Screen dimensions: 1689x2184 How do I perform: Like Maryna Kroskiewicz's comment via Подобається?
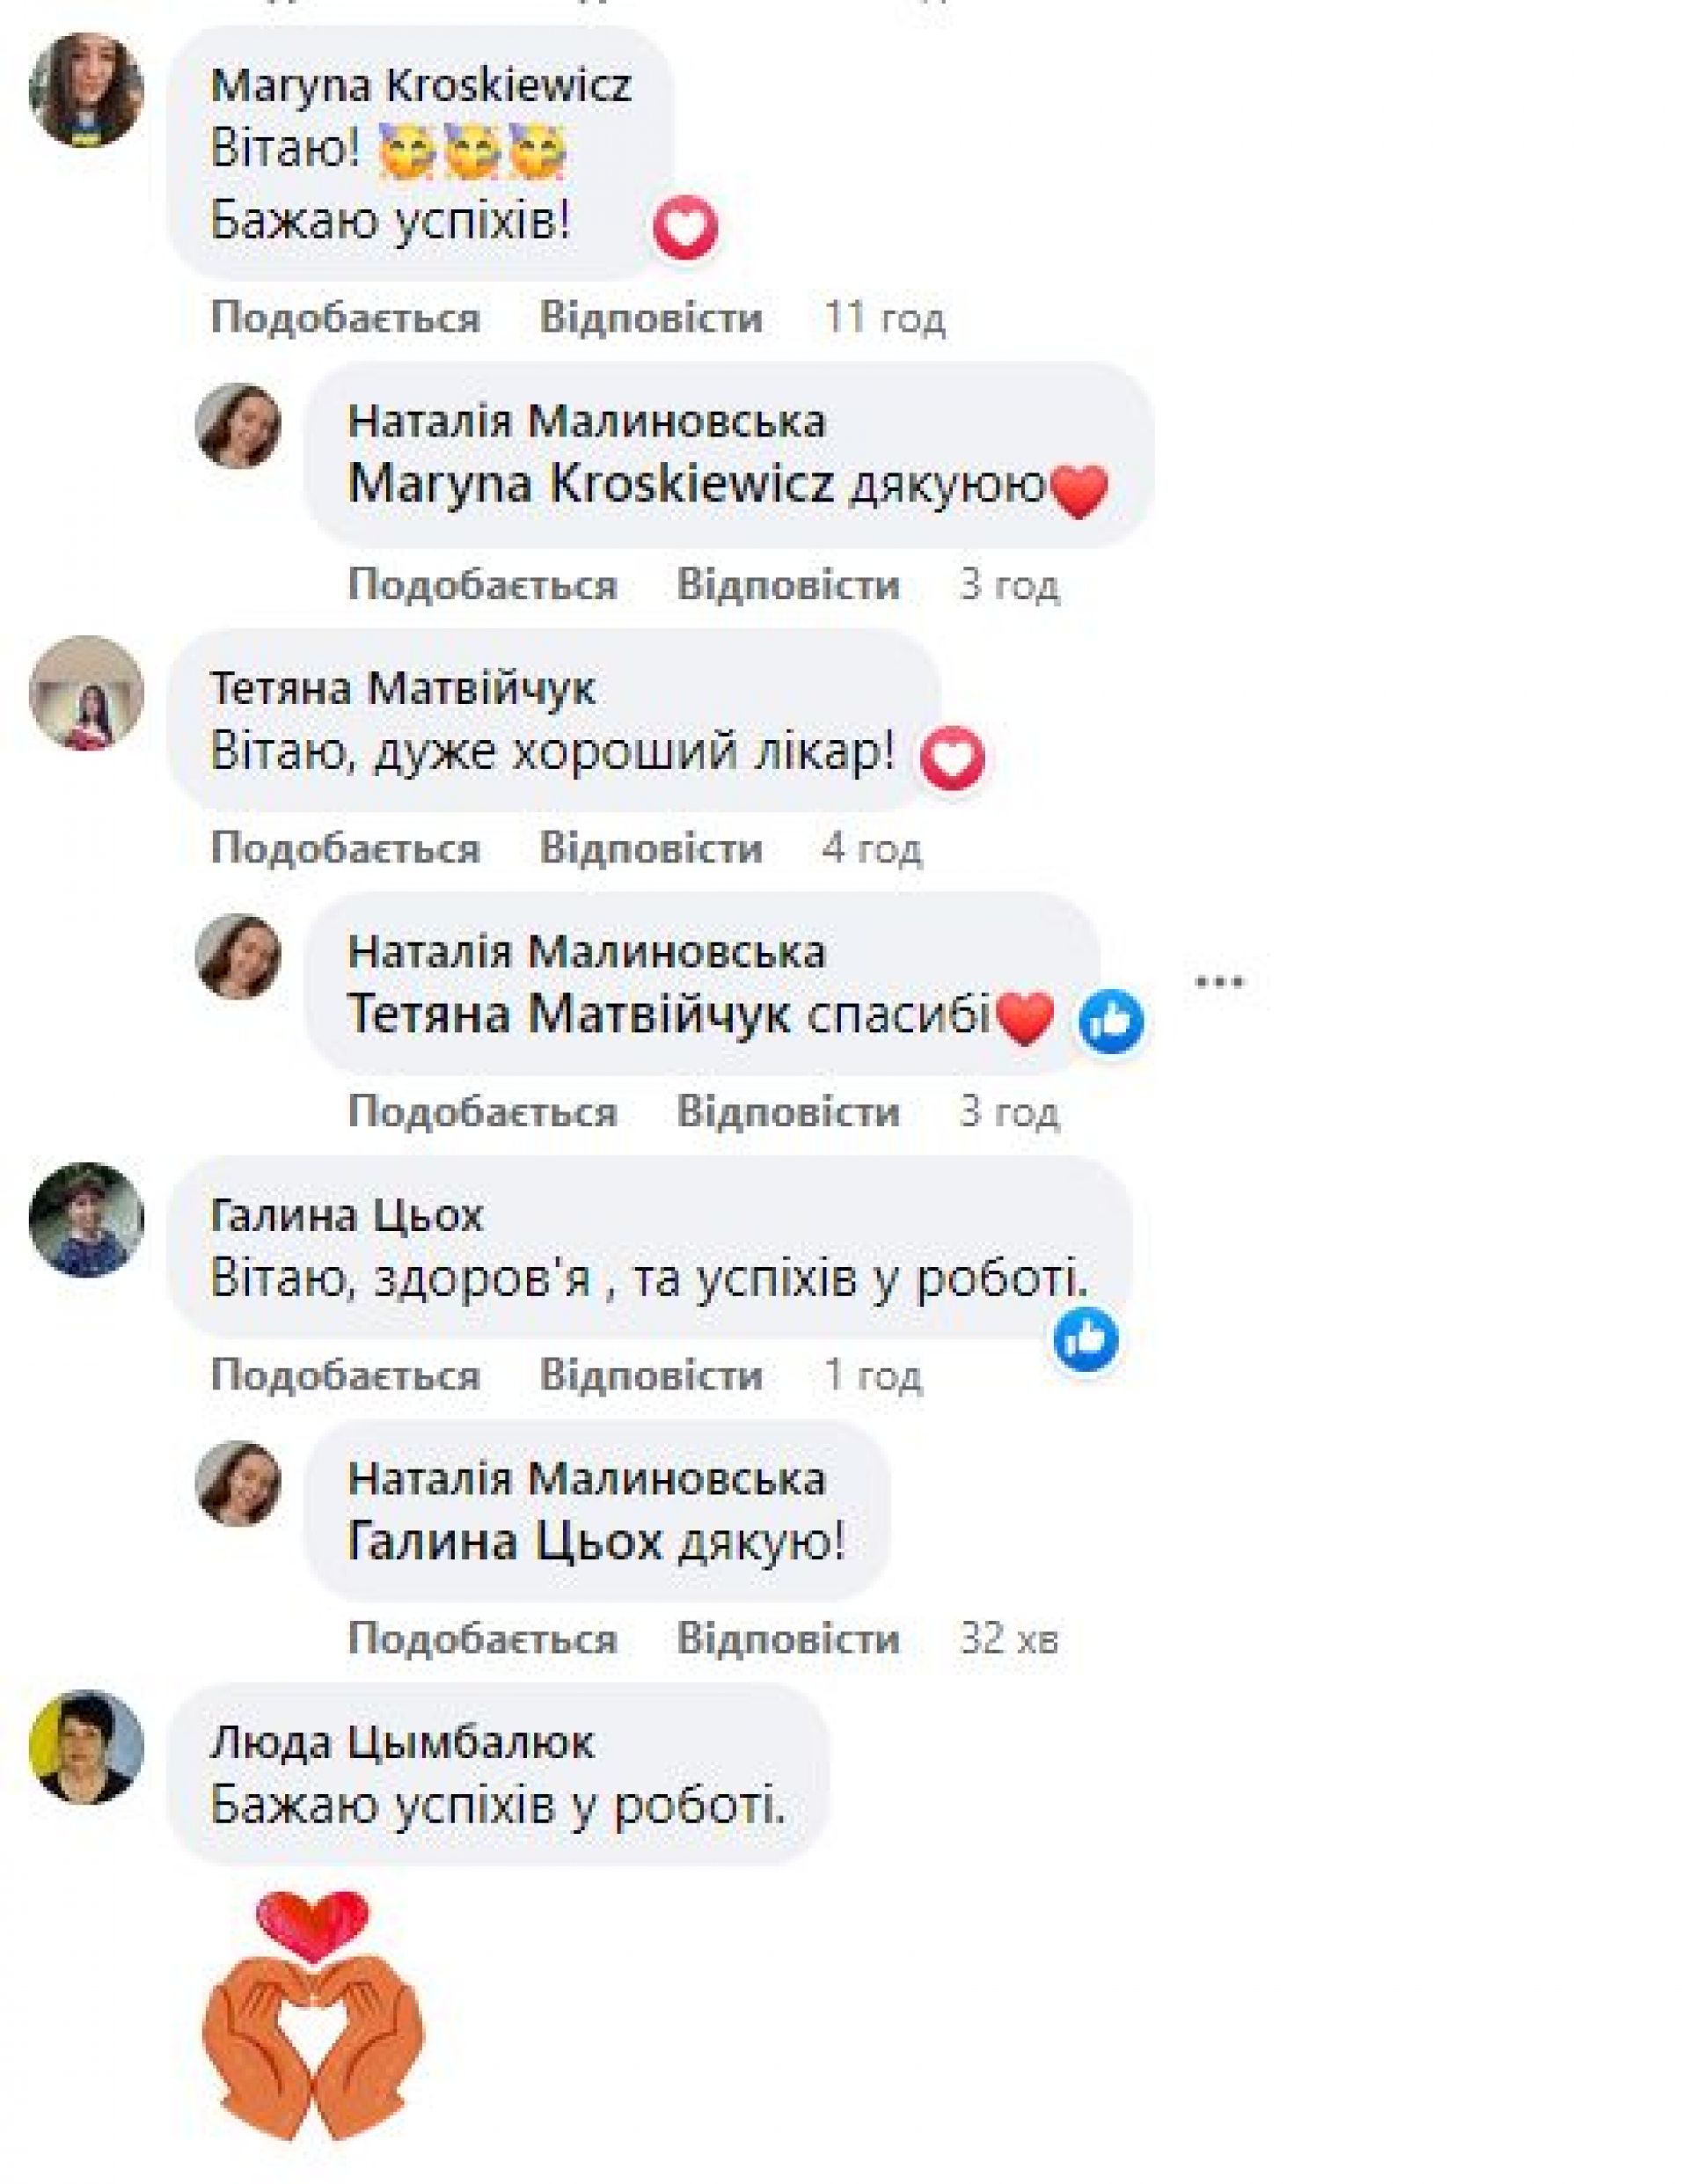(x=345, y=318)
